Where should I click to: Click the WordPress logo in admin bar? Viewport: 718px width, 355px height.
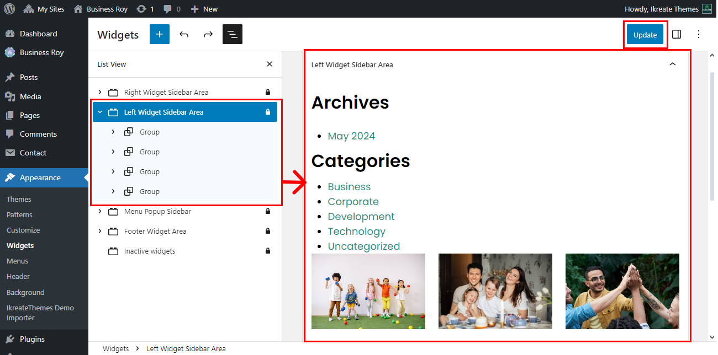(x=9, y=9)
